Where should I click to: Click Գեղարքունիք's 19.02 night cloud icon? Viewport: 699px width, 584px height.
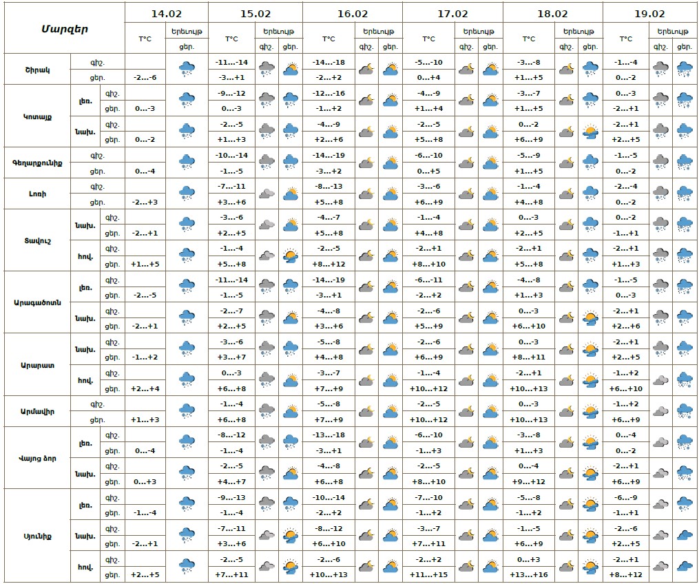[x=660, y=163]
